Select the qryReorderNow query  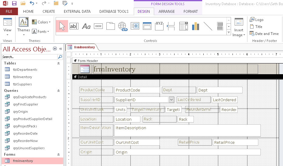[26, 141]
